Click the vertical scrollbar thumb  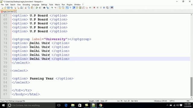tap(191, 86)
